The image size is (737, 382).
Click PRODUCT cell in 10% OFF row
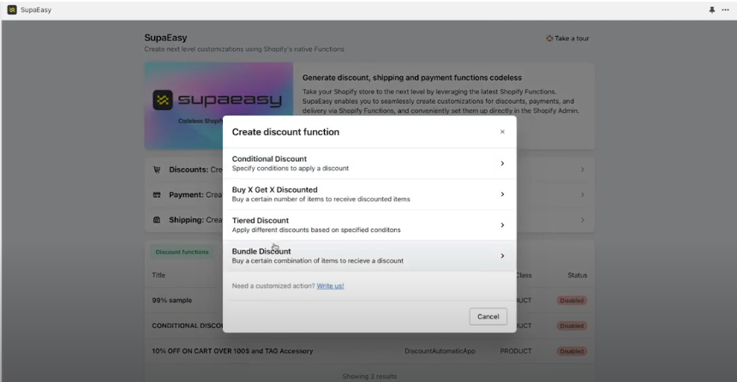(516, 351)
